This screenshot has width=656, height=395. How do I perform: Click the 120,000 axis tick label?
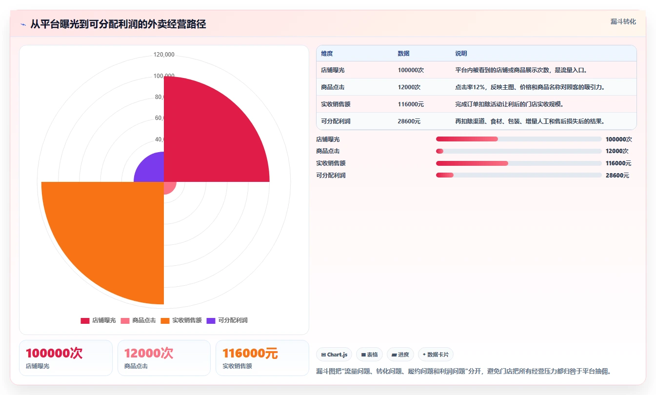(x=164, y=55)
